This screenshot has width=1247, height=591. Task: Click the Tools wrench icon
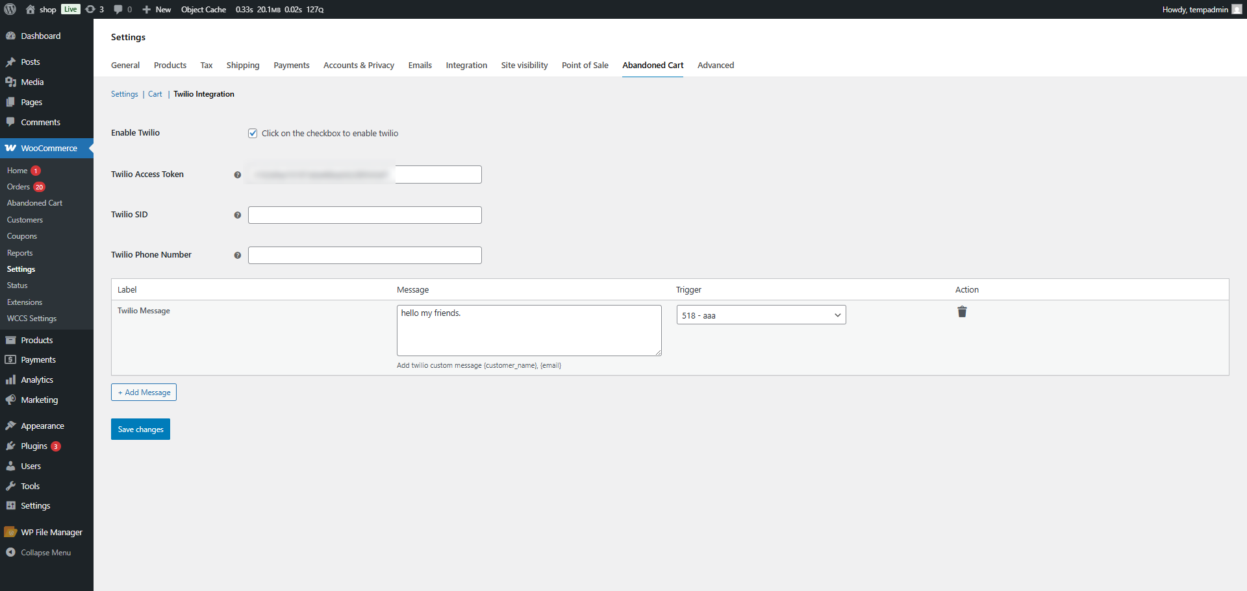click(x=10, y=486)
